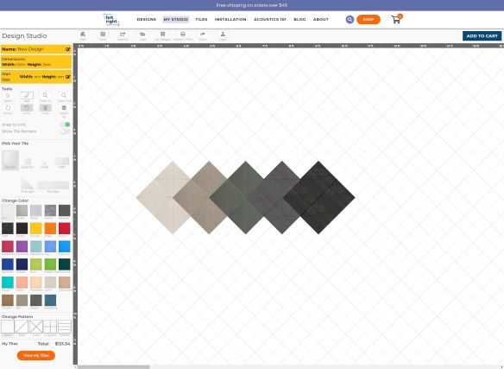Open the My Studio menu item
504x369 pixels.
[176, 20]
